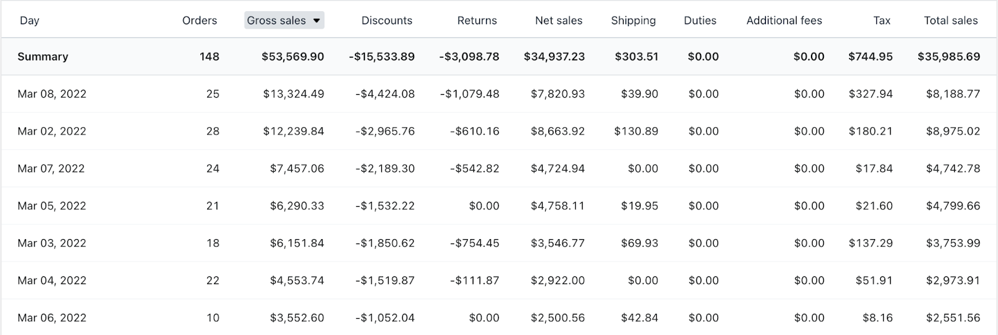
Task: Sort table by Net sales header
Action: point(558,21)
